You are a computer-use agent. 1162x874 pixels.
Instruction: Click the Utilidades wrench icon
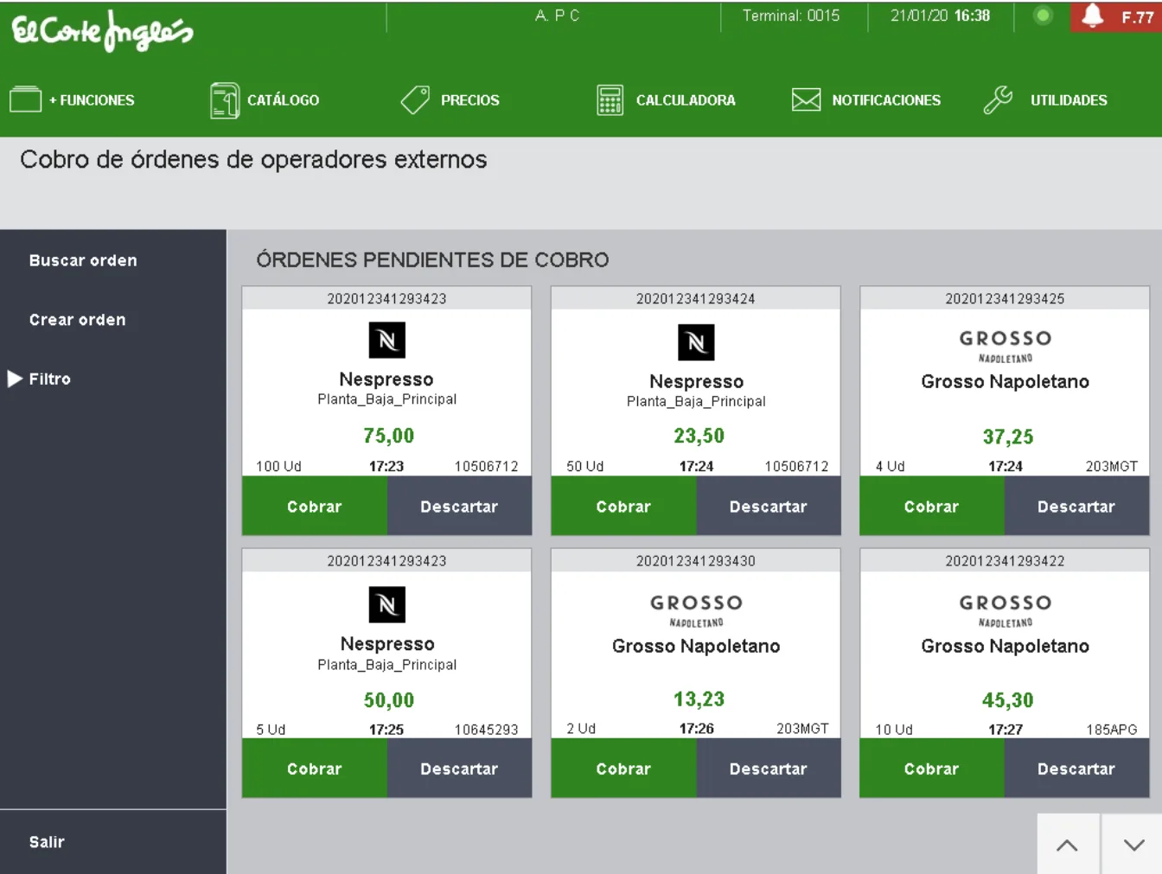999,100
